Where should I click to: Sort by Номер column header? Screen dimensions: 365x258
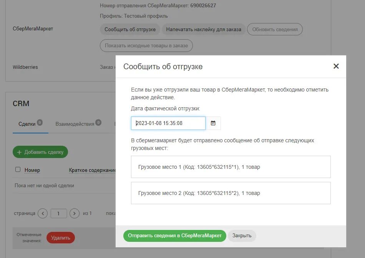32,170
